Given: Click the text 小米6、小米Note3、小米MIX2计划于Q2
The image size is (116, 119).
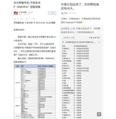Looking at the screenshot, I should click(x=81, y=19).
